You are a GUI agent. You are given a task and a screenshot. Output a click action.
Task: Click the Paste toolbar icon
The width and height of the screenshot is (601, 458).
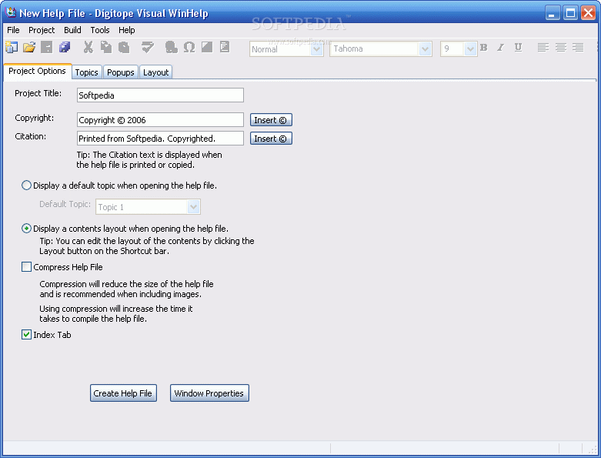pos(123,47)
